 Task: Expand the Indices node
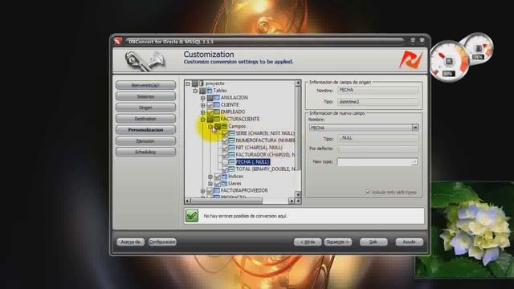point(210,177)
